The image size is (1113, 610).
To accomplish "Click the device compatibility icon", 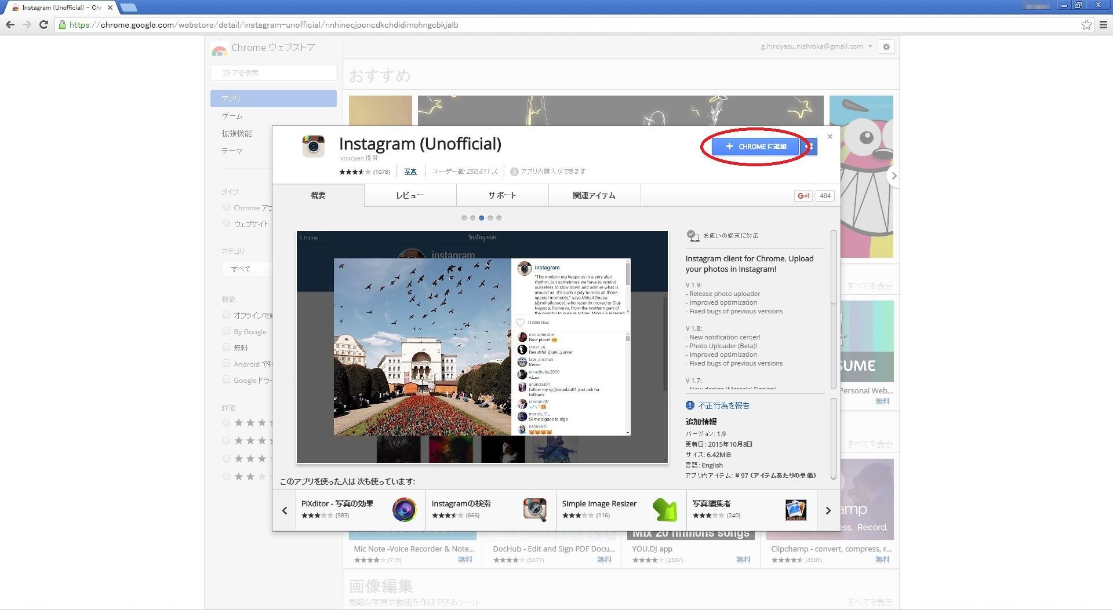I will click(692, 236).
